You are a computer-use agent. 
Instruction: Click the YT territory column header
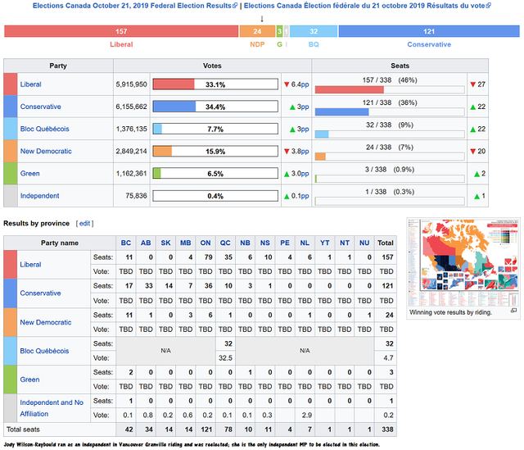325,243
